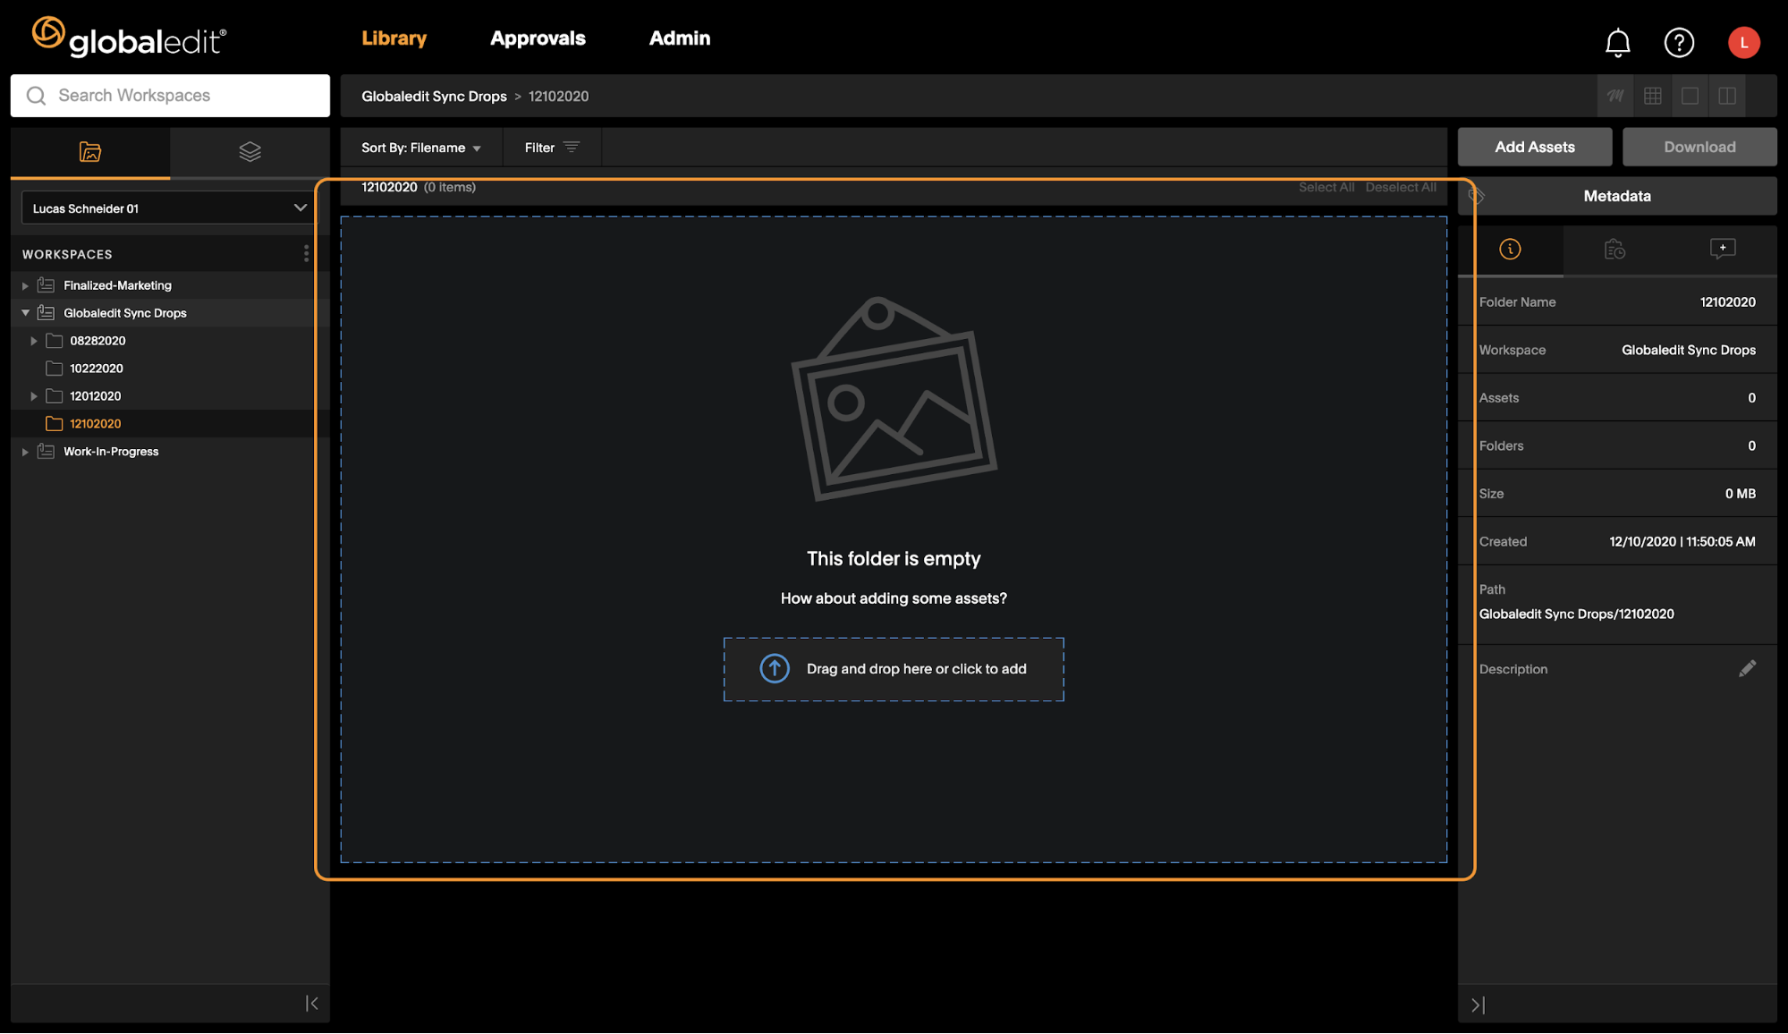Image resolution: width=1788 pixels, height=1034 pixels.
Task: Open the Admin tab
Action: click(680, 38)
